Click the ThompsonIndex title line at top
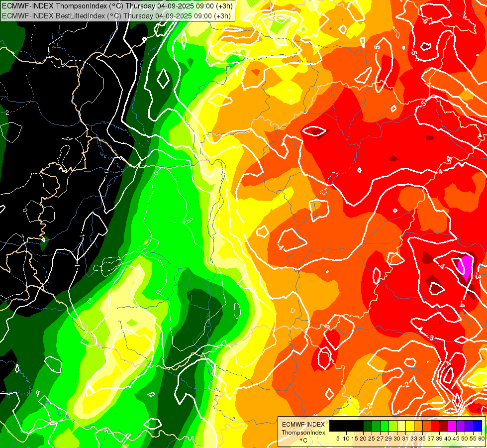 point(117,6)
